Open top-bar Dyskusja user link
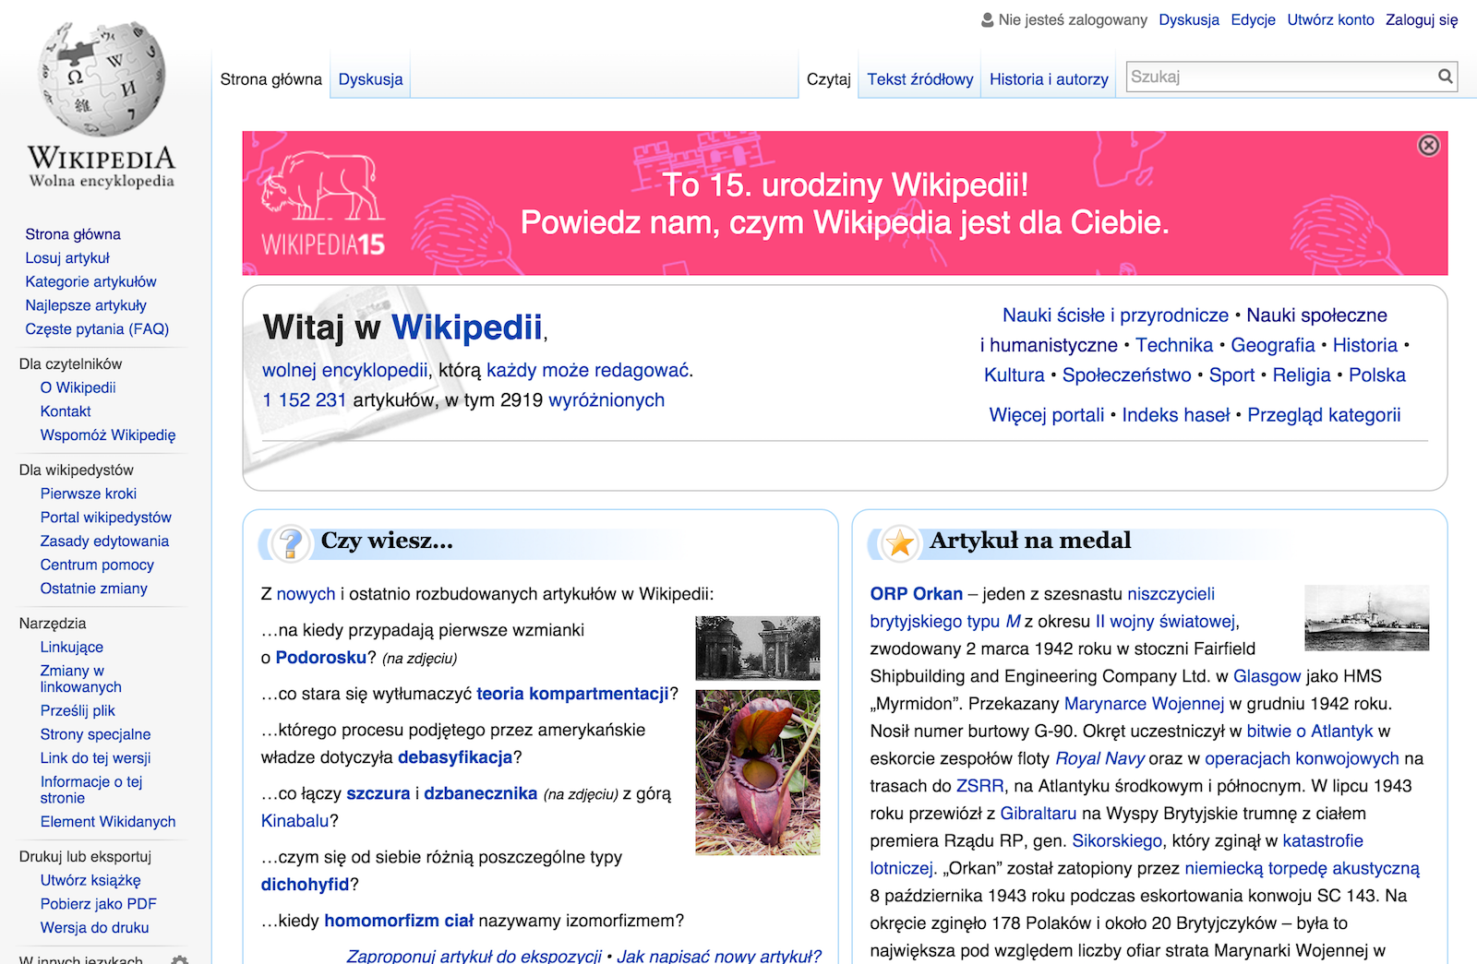Image resolution: width=1477 pixels, height=964 pixels. click(x=1189, y=19)
